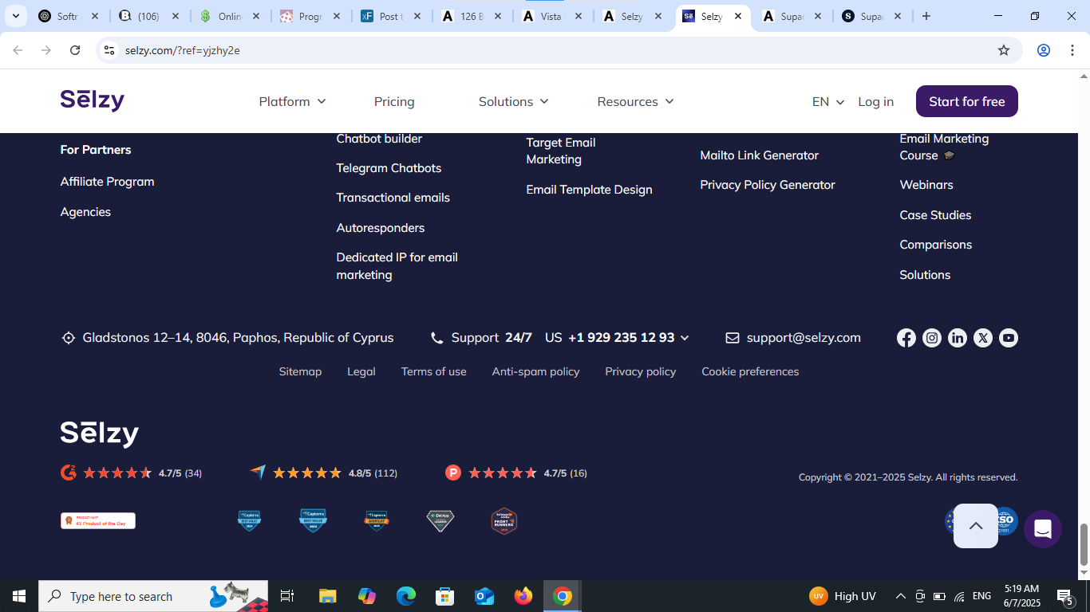This screenshot has width=1090, height=612.
Task: Click the Start for free button
Action: (967, 101)
